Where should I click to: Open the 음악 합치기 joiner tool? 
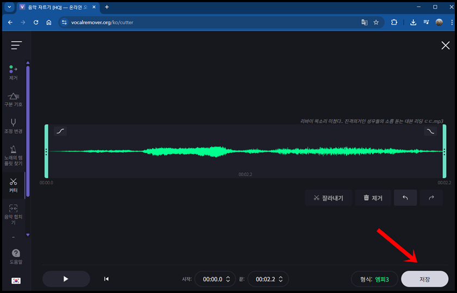[x=14, y=214]
